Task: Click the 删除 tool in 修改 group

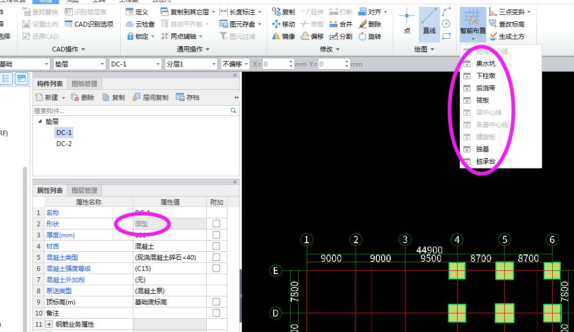Action: click(370, 24)
